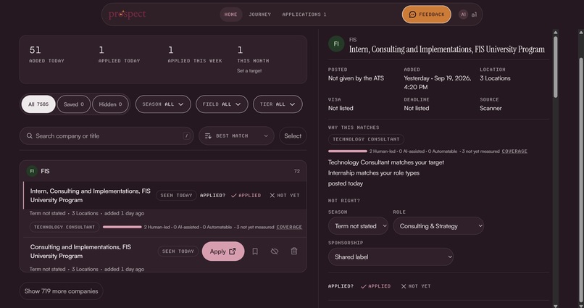Go to the Home tab
Screen dimensions: 584x308
pyautogui.click(x=231, y=14)
